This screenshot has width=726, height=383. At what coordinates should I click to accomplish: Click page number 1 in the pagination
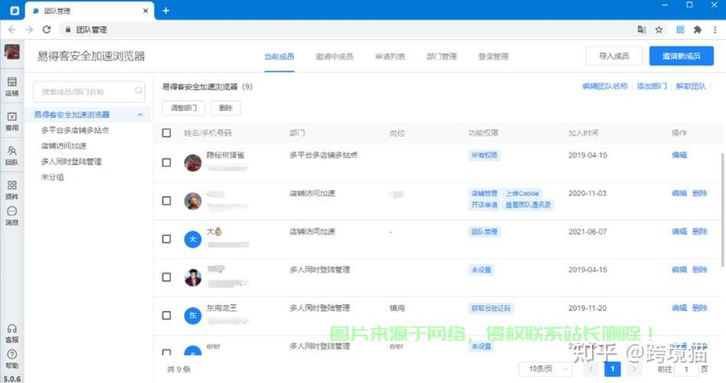tap(613, 369)
